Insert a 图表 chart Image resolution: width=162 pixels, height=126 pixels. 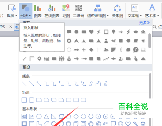pos(38,11)
